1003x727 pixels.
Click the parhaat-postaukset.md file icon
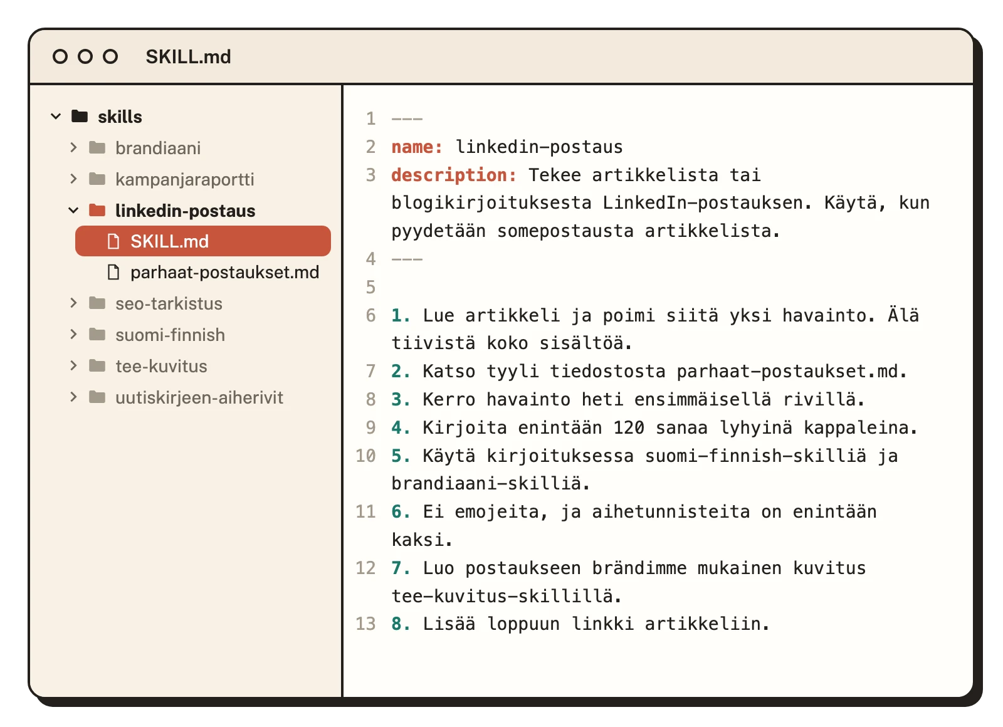coord(113,272)
